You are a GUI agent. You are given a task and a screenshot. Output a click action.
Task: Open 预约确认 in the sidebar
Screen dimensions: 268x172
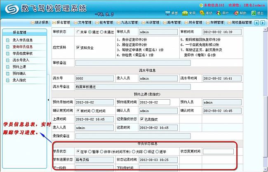click(x=19, y=74)
